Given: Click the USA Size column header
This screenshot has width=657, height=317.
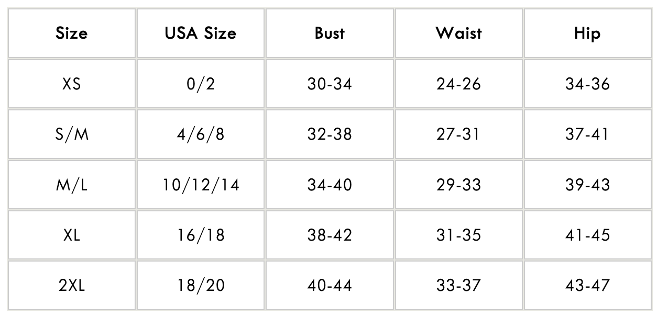Looking at the screenshot, I should point(200,33).
